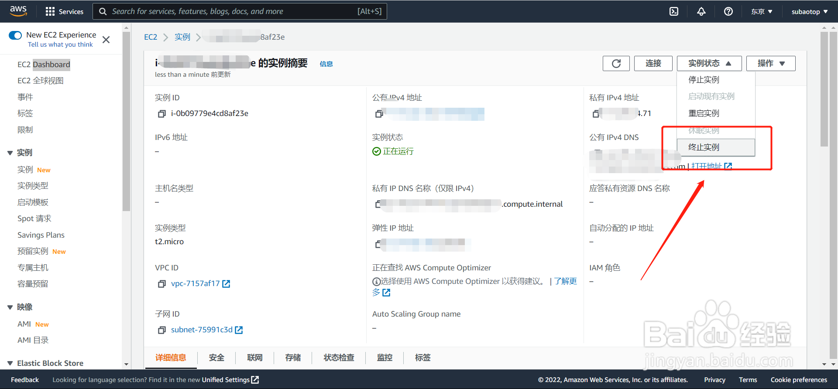Image resolution: width=838 pixels, height=389 pixels.
Task: Click the main page scrollbar thumb
Action: [x=824, y=89]
